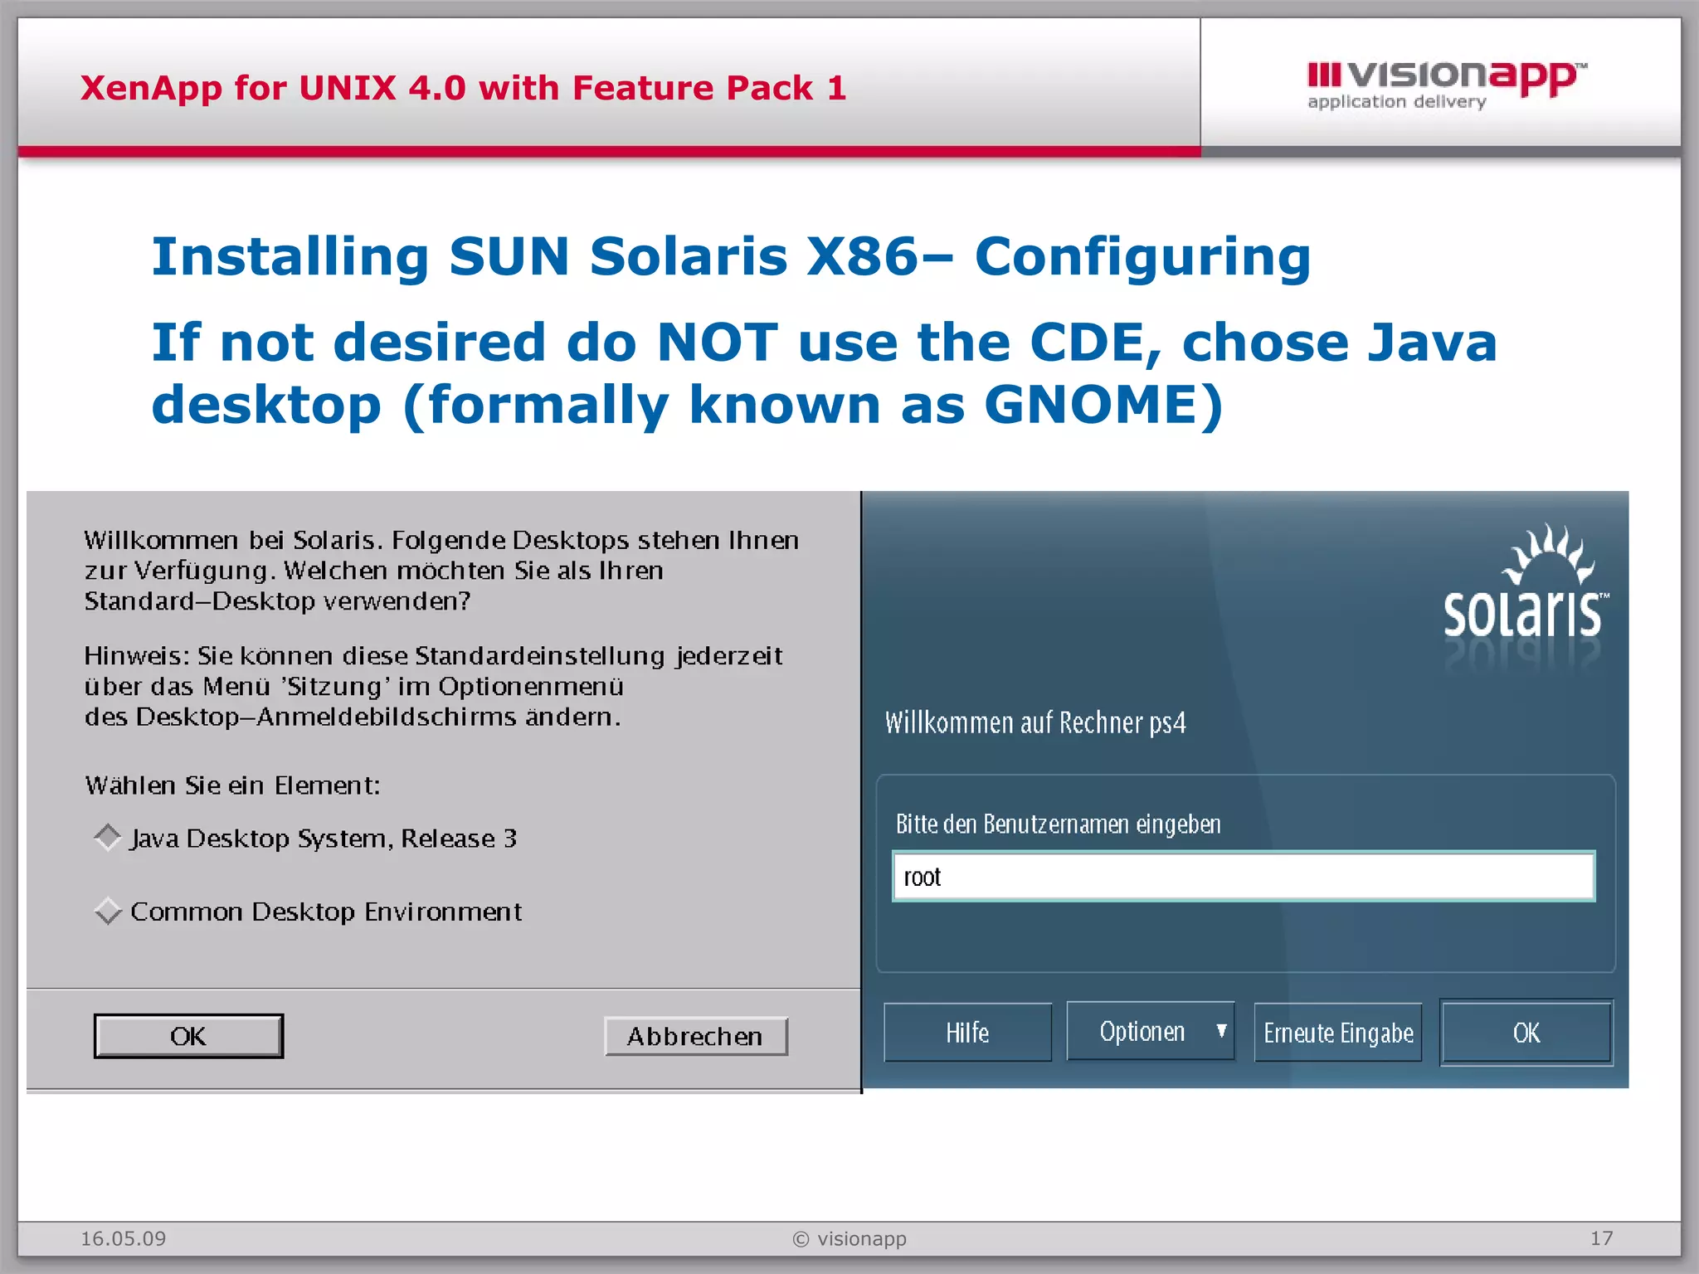Expand the Optionen dropdown menu
1699x1274 pixels.
1151,1031
